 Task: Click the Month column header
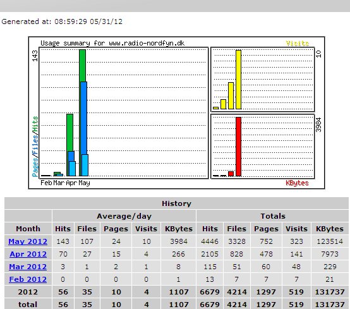coord(28,229)
